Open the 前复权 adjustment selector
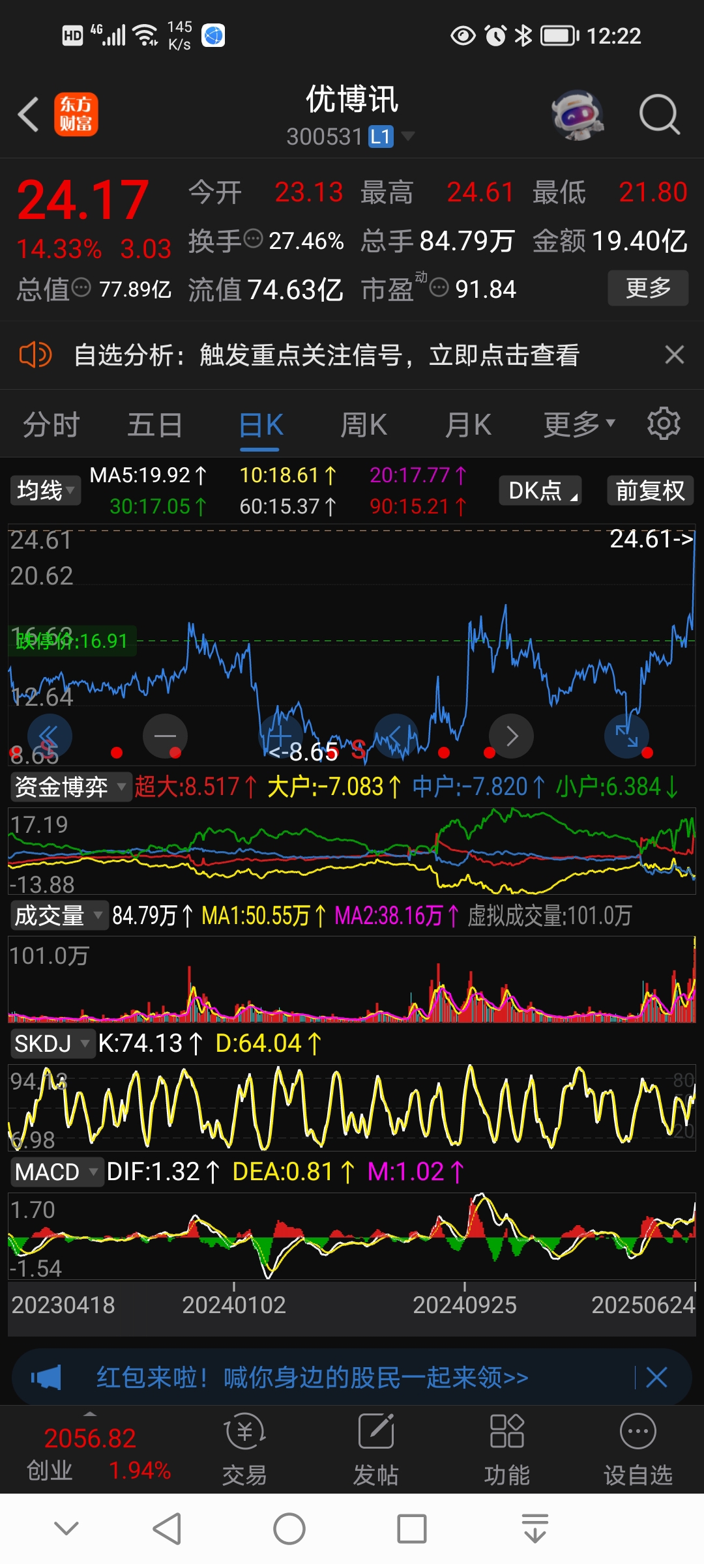This screenshot has height=1564, width=704. click(x=651, y=490)
